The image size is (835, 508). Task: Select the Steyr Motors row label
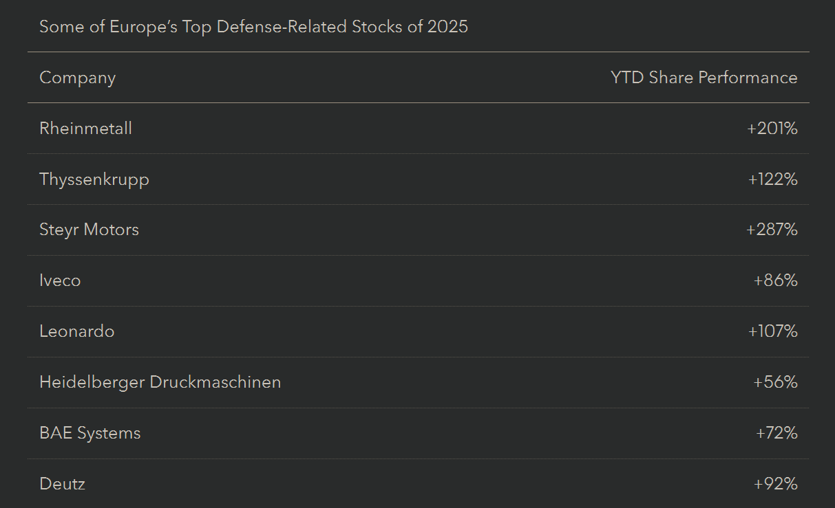(89, 230)
